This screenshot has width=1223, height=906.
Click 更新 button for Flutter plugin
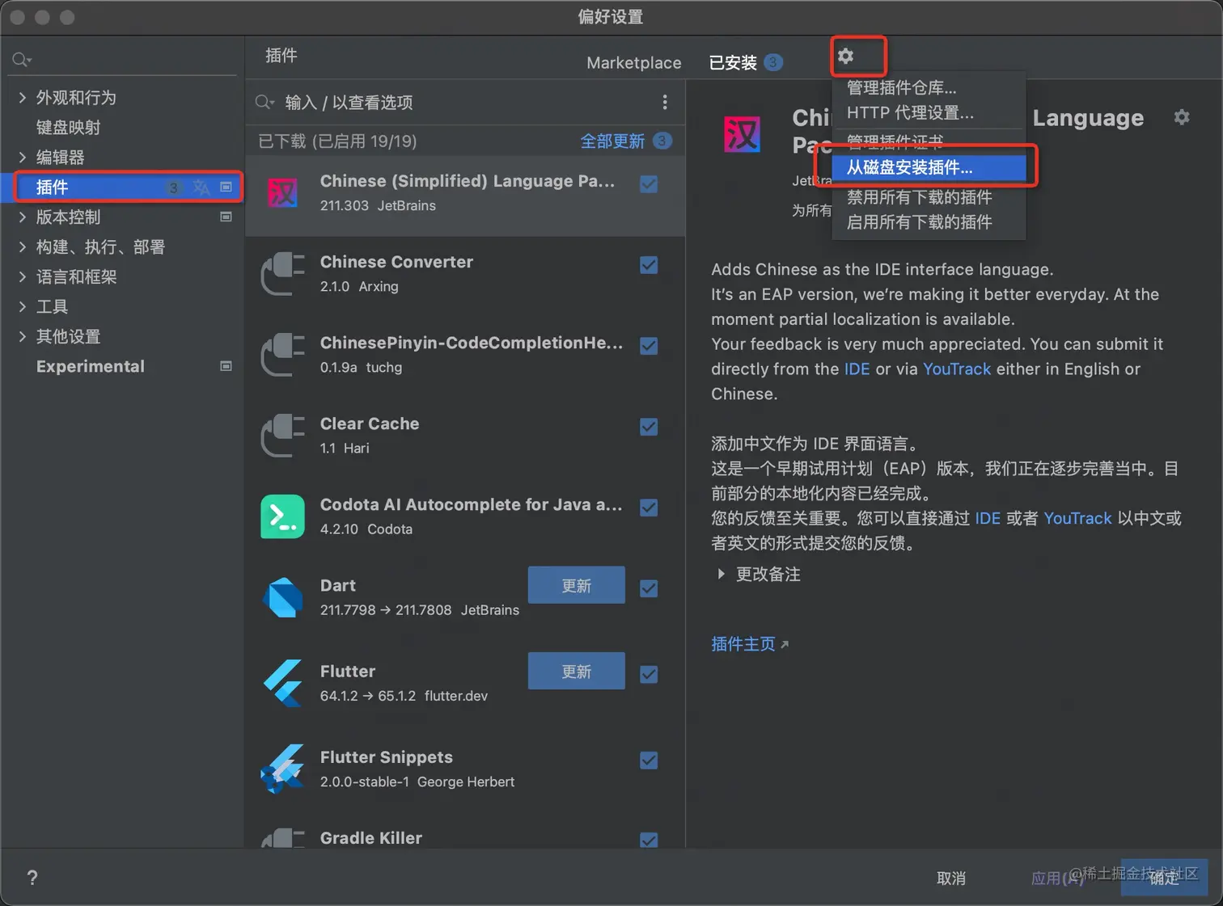577,671
